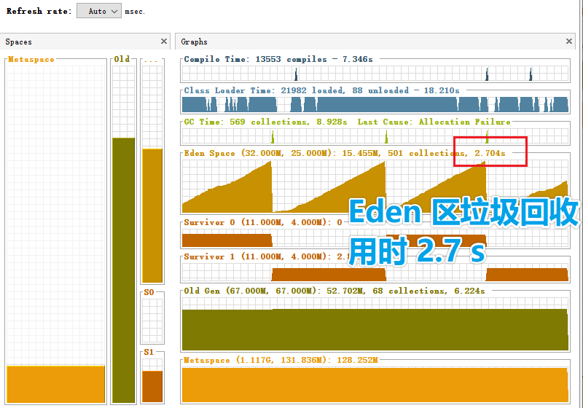Click the Old Gen graph
The image size is (583, 408).
(x=375, y=328)
